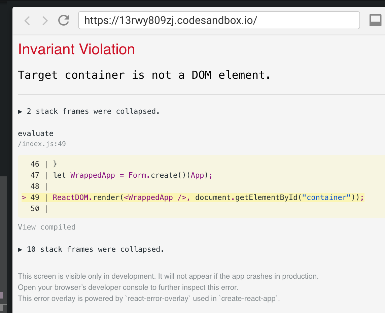Open the preview in a new window icon

375,20
